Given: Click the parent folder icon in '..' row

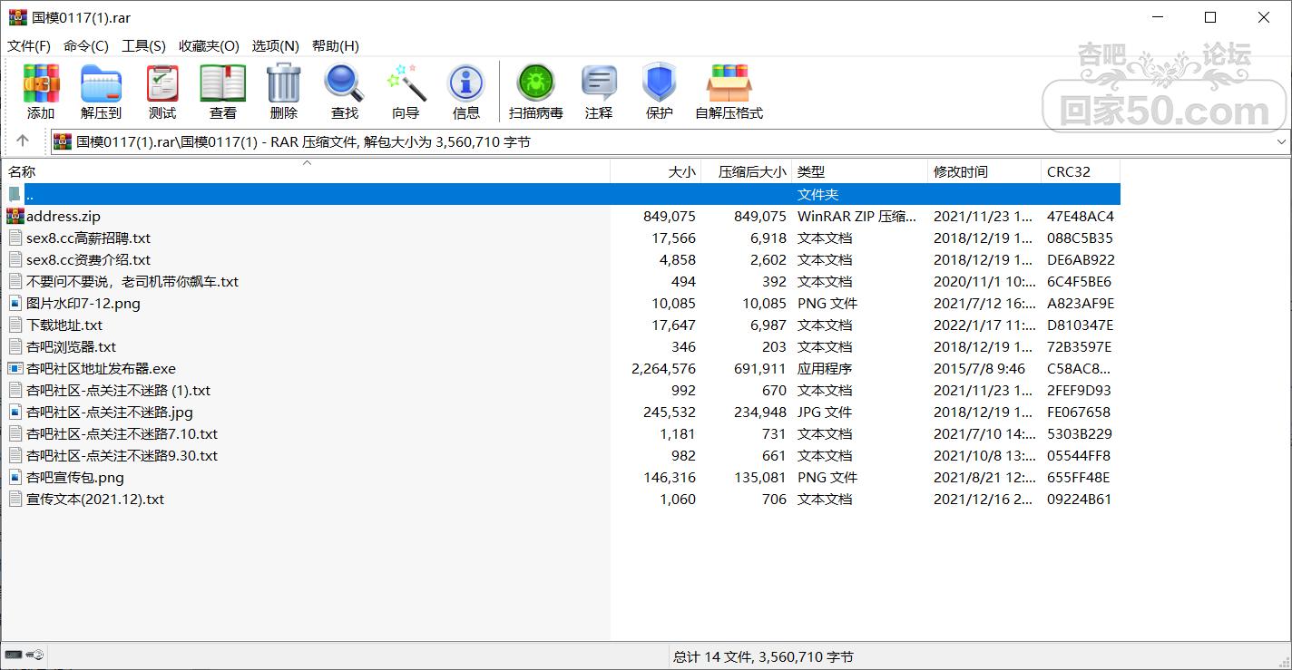Looking at the screenshot, I should (15, 194).
